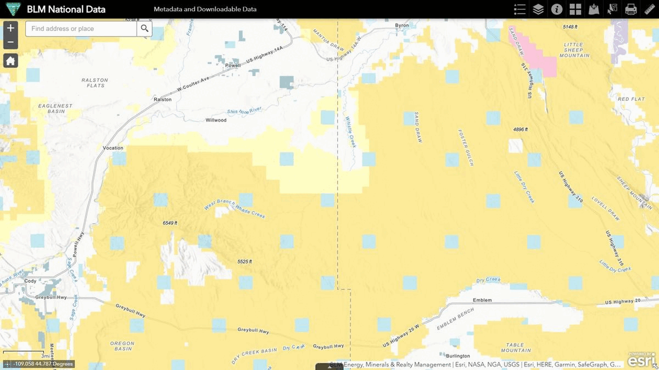Toggle the coordinate capture crosshair button

point(7,364)
